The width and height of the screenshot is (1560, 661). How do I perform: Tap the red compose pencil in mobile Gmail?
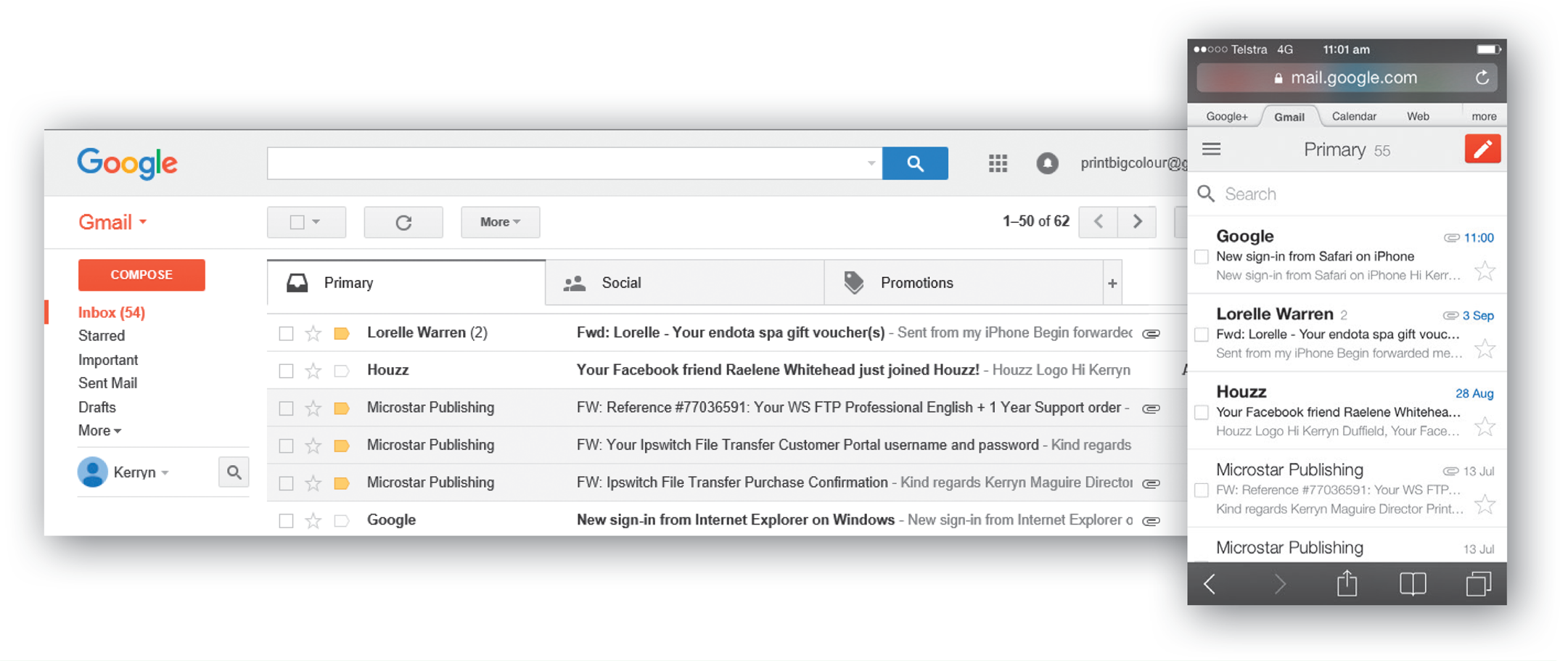(x=1482, y=149)
